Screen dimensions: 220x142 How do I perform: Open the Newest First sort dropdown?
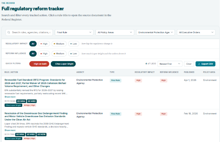[170, 64]
